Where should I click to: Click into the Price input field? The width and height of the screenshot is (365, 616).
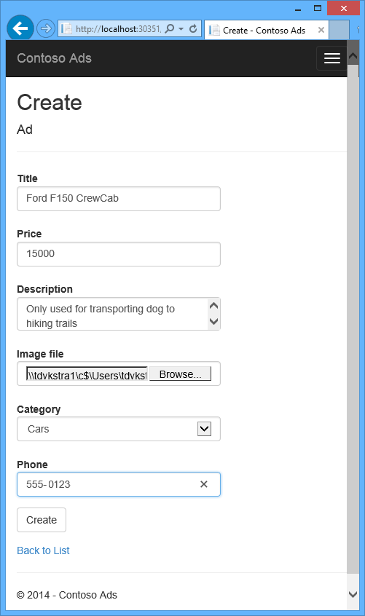coord(119,254)
